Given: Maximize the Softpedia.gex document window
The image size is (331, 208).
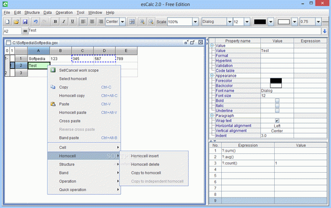Looking at the screenshot, I should 193,42.
